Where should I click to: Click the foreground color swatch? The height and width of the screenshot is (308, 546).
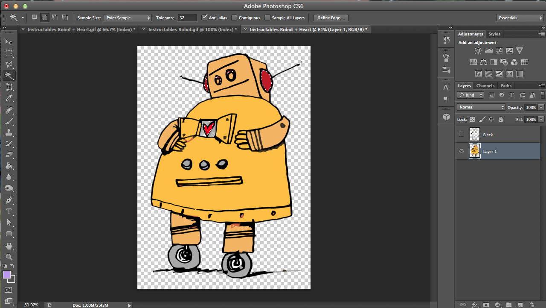coord(7,275)
